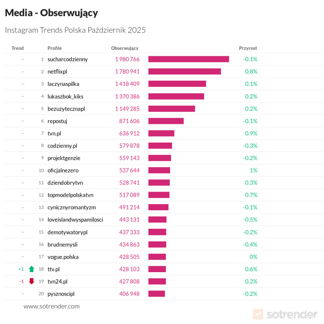Click the Obserwujący column header

click(x=125, y=48)
